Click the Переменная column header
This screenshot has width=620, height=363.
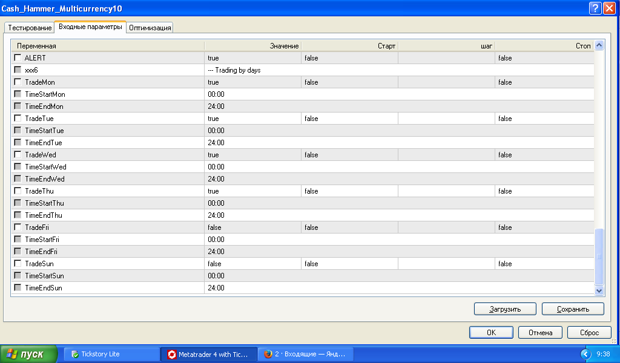pos(108,46)
